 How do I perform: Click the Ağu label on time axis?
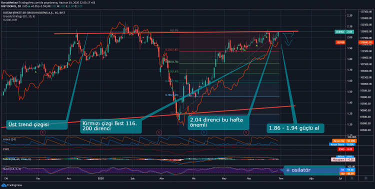[311, 178]
